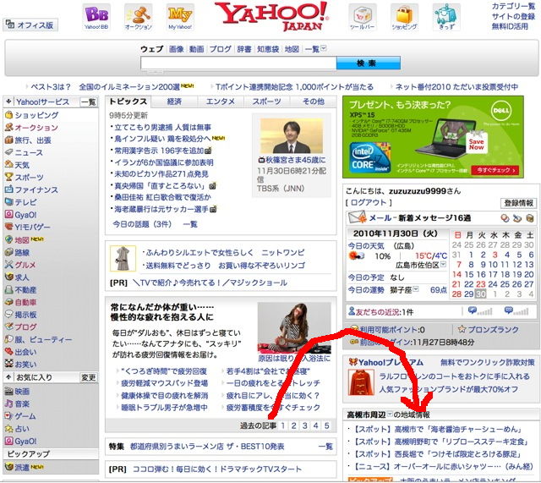The width and height of the screenshot is (541, 483).
Task: Click the ファイナンス sidebar icon
Action: tap(8, 189)
